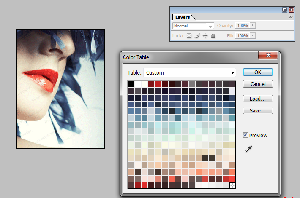300x198 pixels.
Task: Collapse Layers panel with double-arrow icon
Action: pyautogui.click(x=291, y=17)
